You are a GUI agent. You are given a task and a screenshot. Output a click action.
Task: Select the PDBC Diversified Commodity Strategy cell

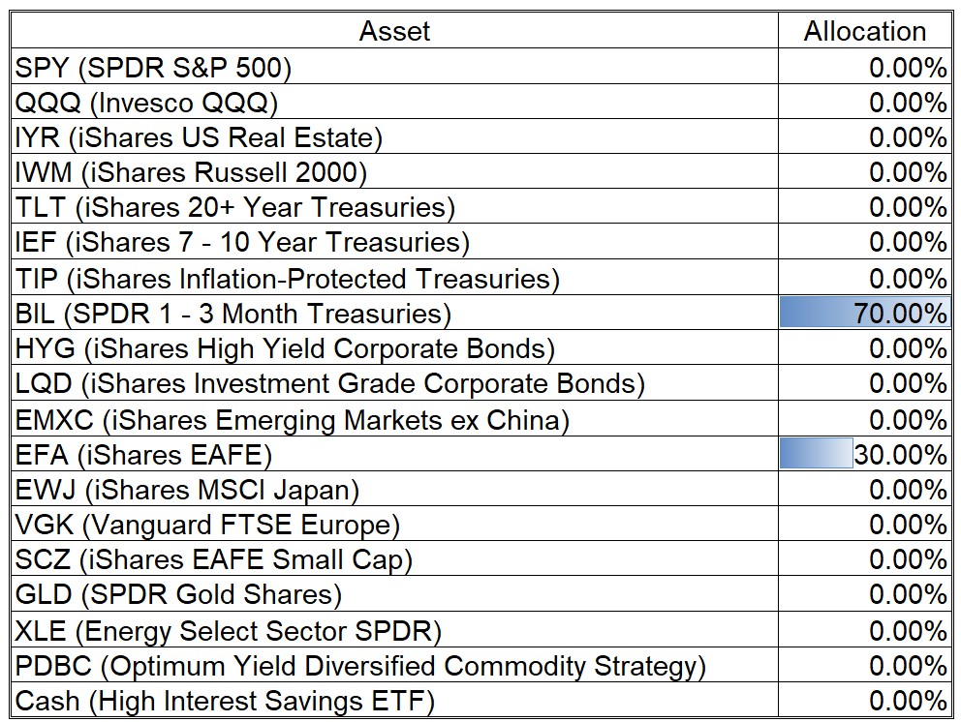[360, 666]
